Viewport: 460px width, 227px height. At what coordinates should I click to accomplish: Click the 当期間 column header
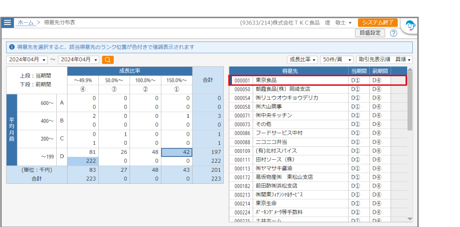(x=359, y=71)
